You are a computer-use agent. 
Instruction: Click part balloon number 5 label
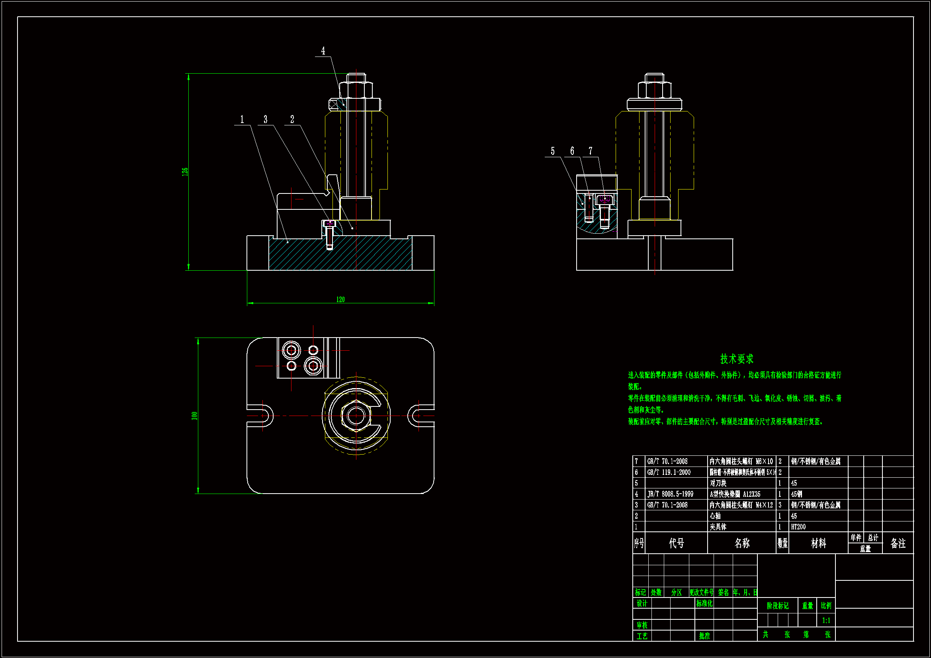[552, 151]
